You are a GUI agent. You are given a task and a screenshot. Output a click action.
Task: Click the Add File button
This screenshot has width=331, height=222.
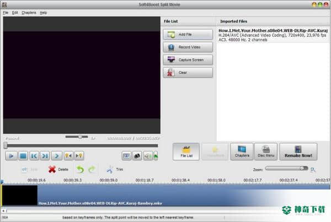coord(188,34)
